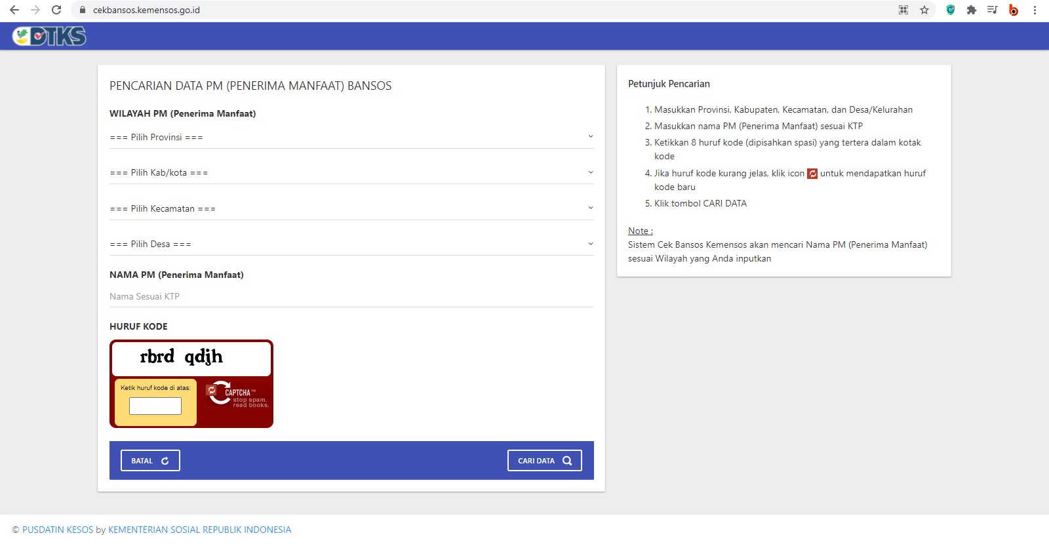Click the HURUF KODE label

(138, 326)
